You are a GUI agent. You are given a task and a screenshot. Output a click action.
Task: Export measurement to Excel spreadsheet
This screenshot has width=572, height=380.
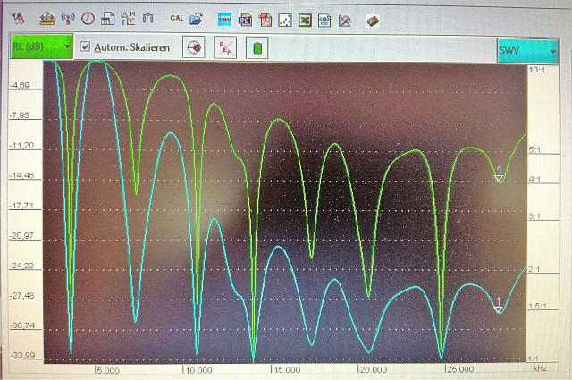(305, 18)
